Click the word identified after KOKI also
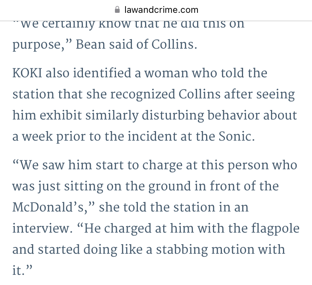This screenshot has width=312, height=285. (102, 73)
